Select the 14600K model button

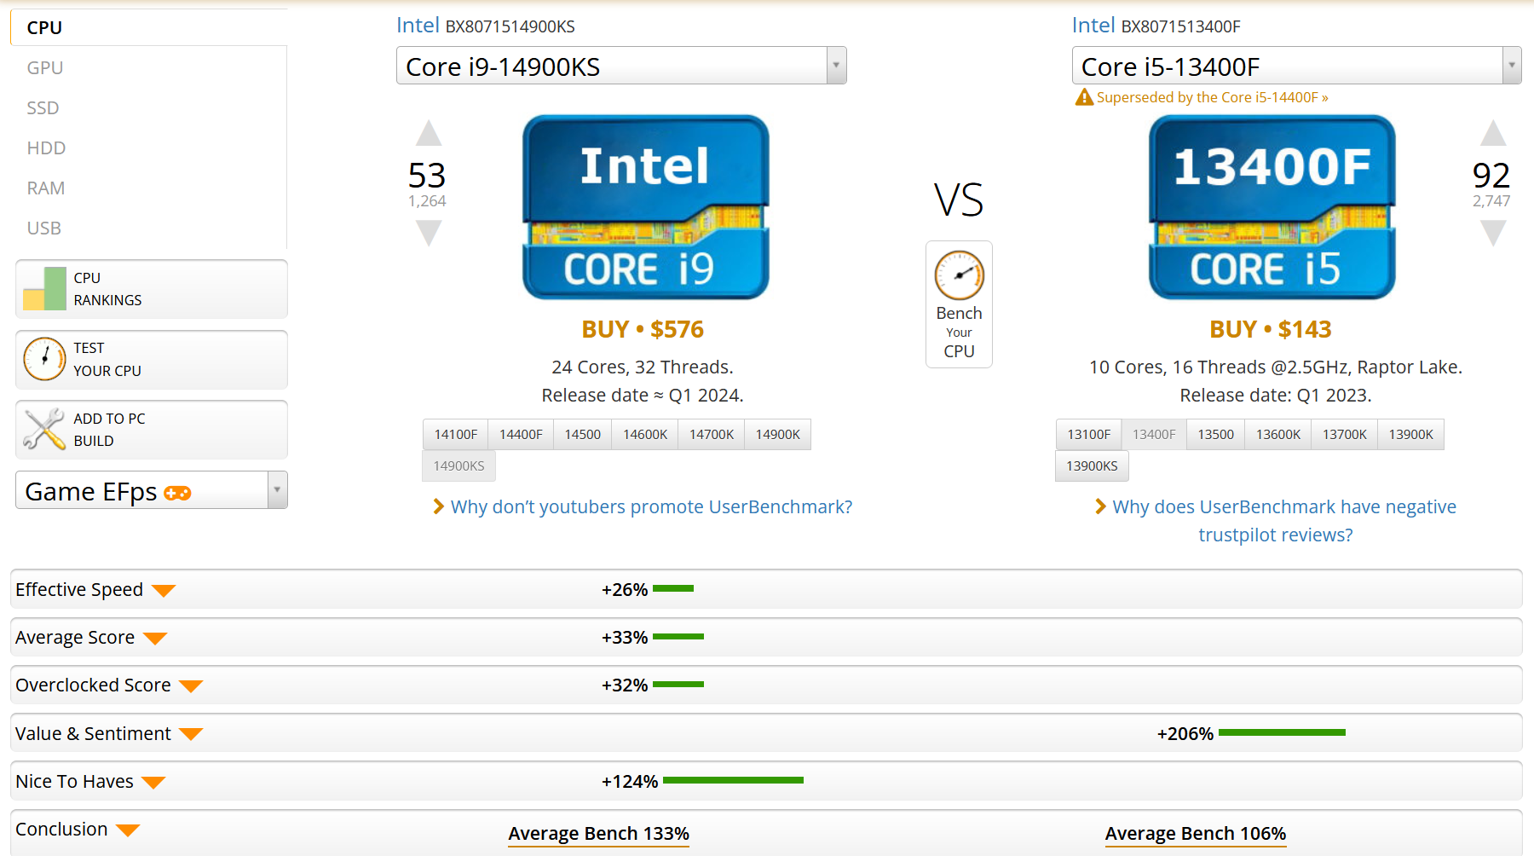click(645, 434)
